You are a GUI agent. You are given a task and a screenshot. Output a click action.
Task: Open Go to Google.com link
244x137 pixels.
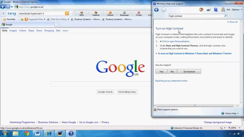(x=89, y=122)
